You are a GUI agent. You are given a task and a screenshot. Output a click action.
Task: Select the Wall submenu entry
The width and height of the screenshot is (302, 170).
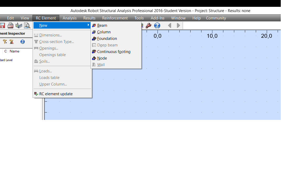tap(116, 65)
